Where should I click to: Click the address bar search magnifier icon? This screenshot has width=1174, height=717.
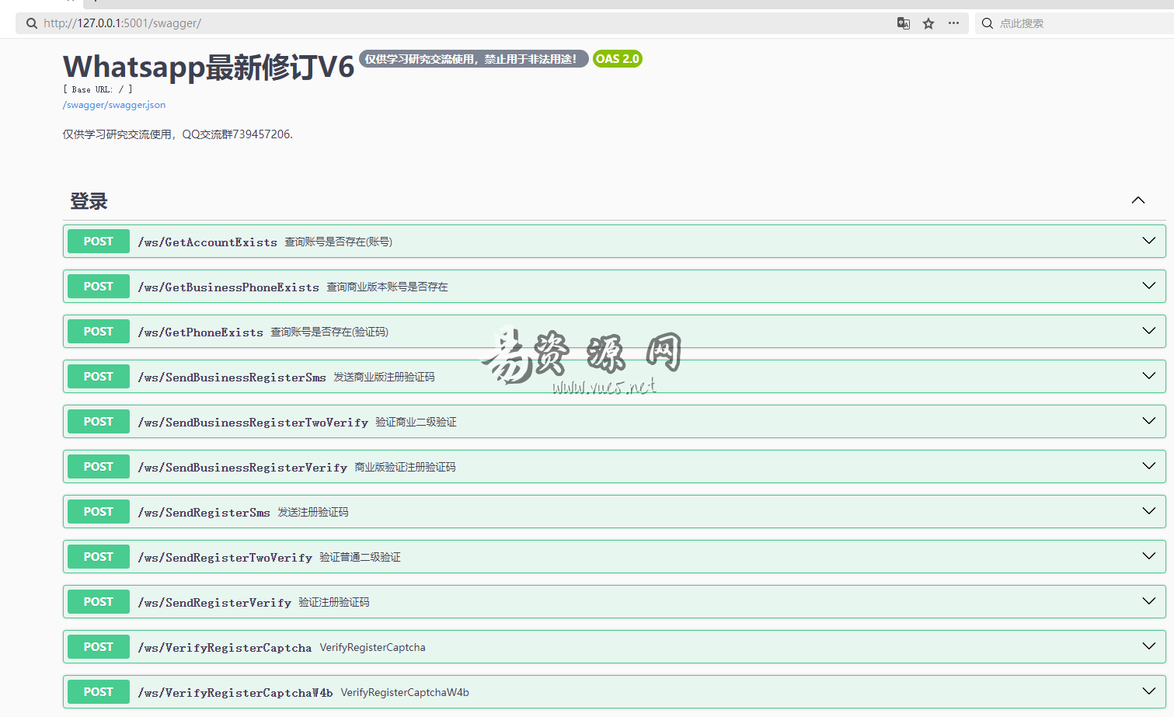pyautogui.click(x=31, y=23)
